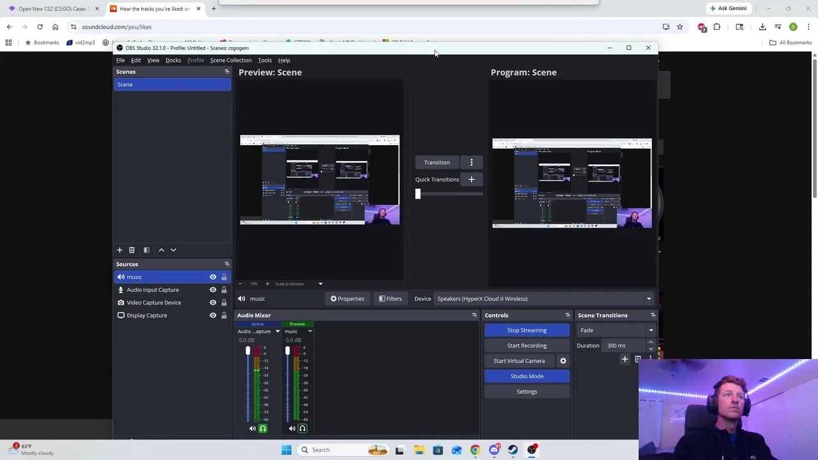
Task: Mute the Audio Input Capture speaker icon
Action: click(x=252, y=429)
